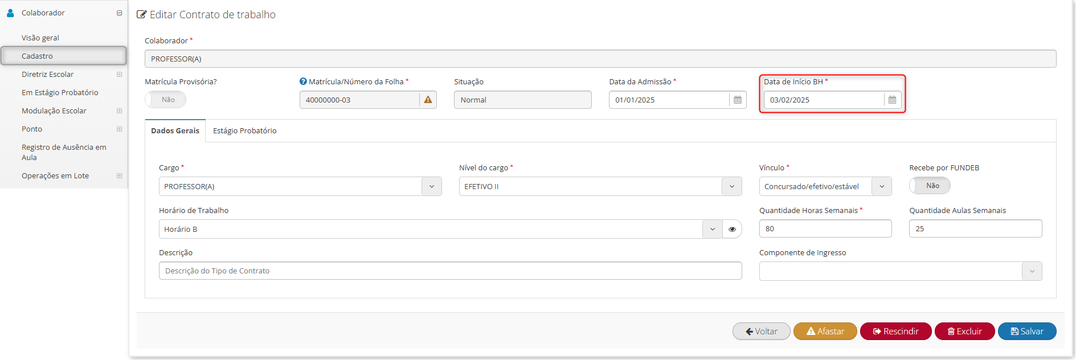Screen dimensions: 1076x360
Task: Open Em Estágio Probatório sidebar item
Action: [60, 92]
